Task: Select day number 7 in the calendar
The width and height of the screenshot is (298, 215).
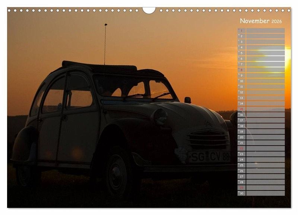Action: coord(241,64)
